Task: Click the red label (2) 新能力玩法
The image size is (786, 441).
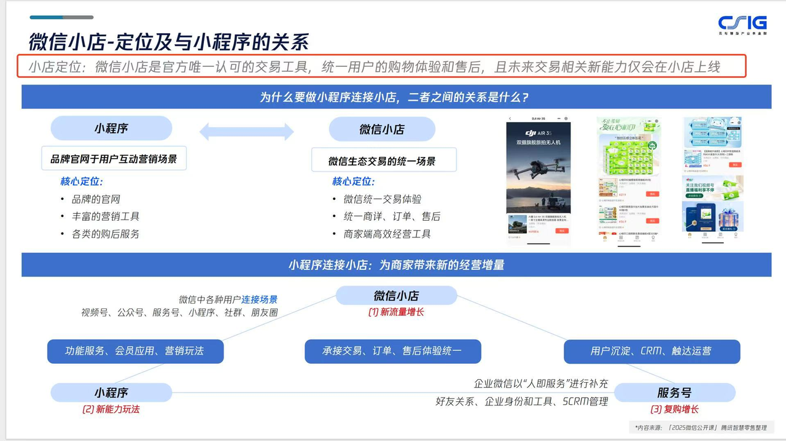Action: [111, 409]
